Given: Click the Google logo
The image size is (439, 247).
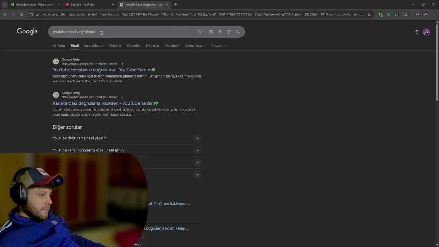Looking at the screenshot, I should coord(27,32).
